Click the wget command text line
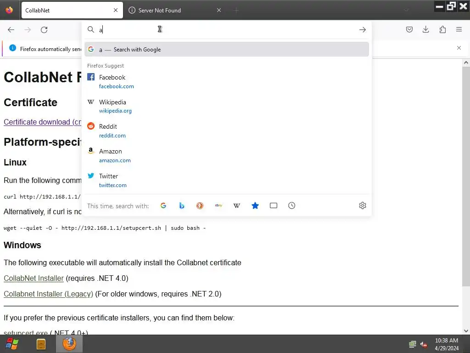Viewport: 470px width, 353px height. point(105,228)
